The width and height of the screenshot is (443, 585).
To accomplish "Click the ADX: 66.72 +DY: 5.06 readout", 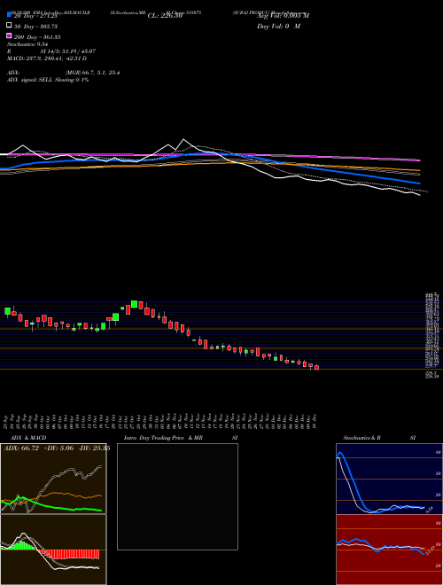I will click(x=57, y=448).
